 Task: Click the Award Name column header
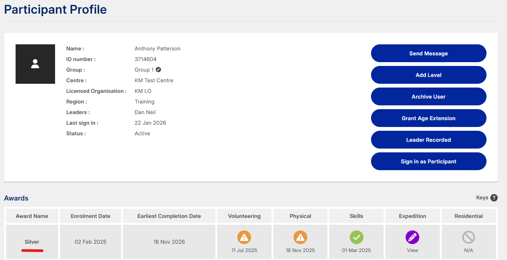coord(32,216)
